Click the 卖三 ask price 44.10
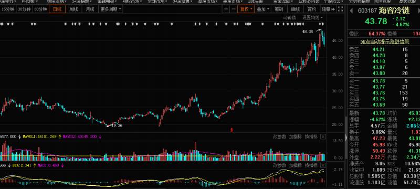The width and height of the screenshot is (420, 189). (379, 61)
